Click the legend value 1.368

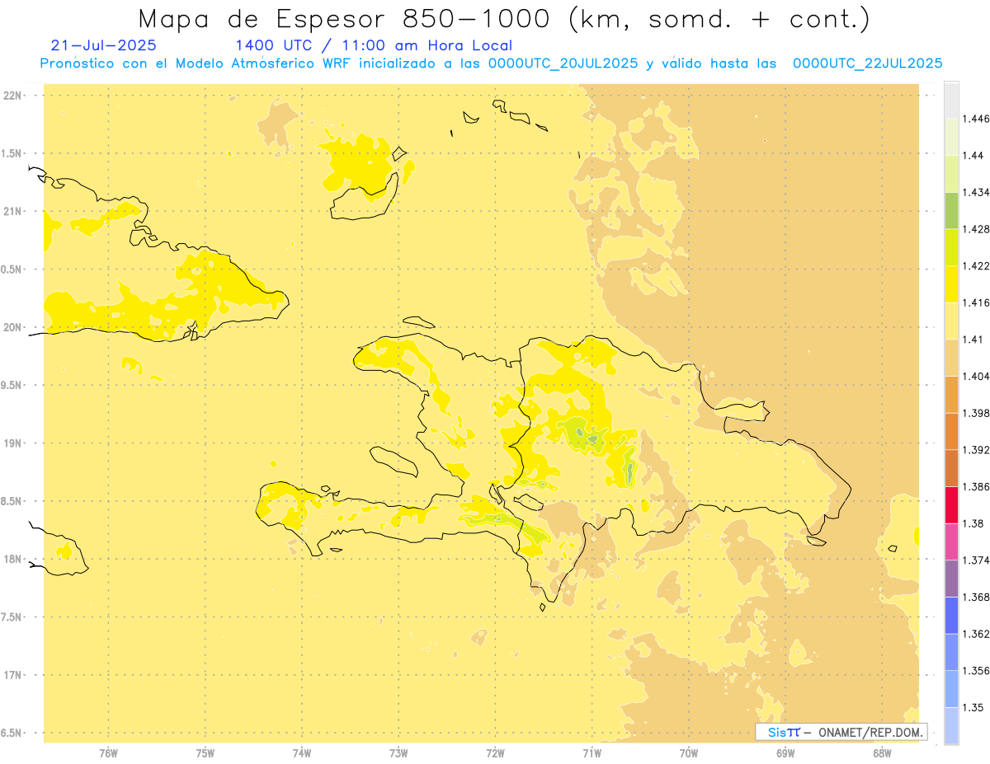pyautogui.click(x=976, y=598)
